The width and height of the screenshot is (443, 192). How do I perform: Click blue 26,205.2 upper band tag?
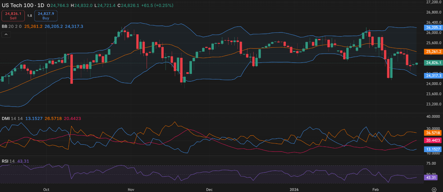[433, 27]
